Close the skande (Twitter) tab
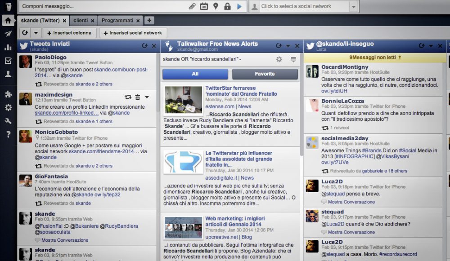This screenshot has width=450, height=261. [x=64, y=21]
